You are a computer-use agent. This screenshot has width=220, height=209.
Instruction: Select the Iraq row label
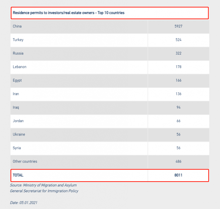16,107
